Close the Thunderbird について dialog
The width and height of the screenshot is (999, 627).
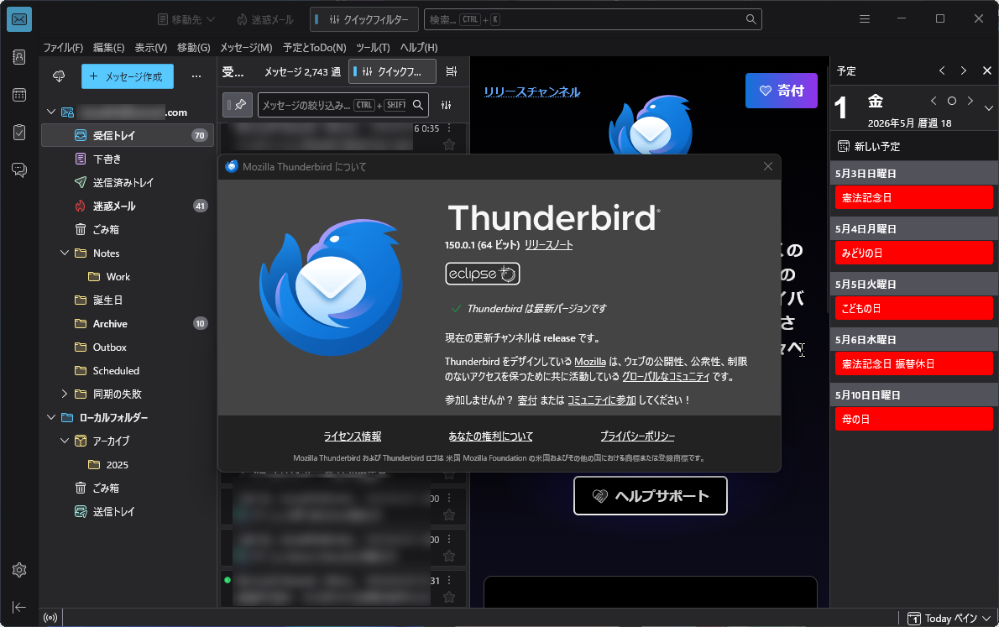768,166
